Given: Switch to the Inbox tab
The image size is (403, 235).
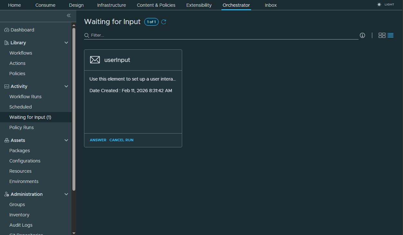Looking at the screenshot, I should (x=270, y=5).
